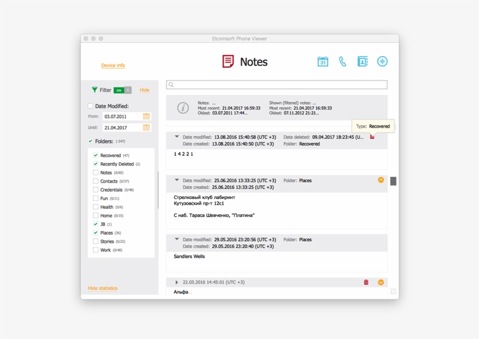Click the green Filter funnel icon
479x339 pixels.
95,89
